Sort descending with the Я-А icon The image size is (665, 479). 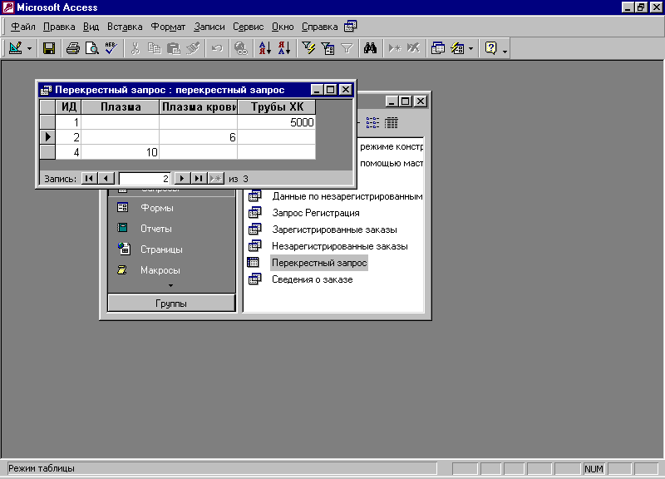pos(284,48)
